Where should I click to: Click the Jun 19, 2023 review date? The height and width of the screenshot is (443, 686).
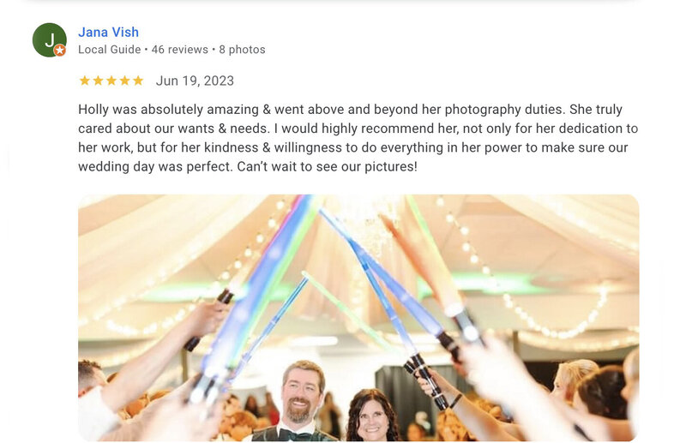click(x=195, y=81)
